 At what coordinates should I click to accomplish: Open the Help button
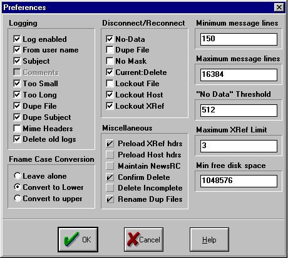tap(209, 239)
